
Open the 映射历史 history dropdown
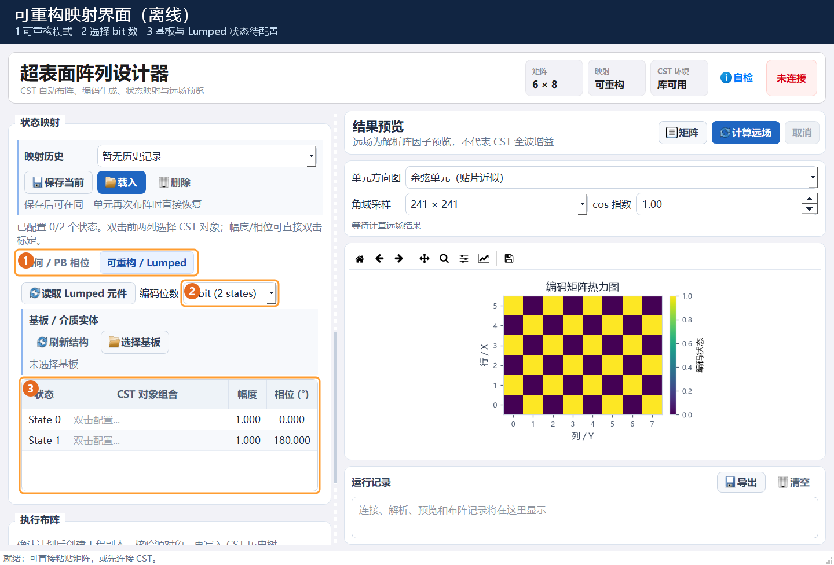pos(207,156)
